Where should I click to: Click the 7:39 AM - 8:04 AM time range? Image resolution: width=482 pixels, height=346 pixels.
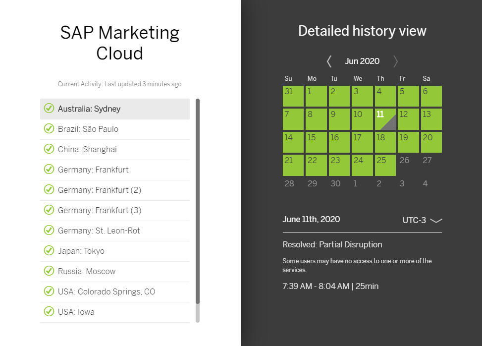[x=330, y=286]
